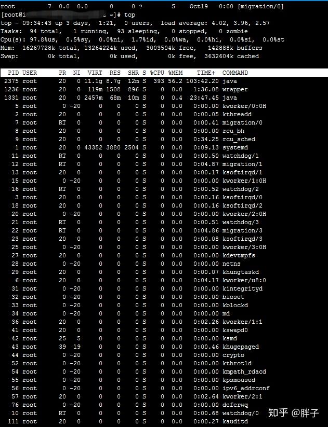Click the 103:42.20 time value

pos(202,81)
